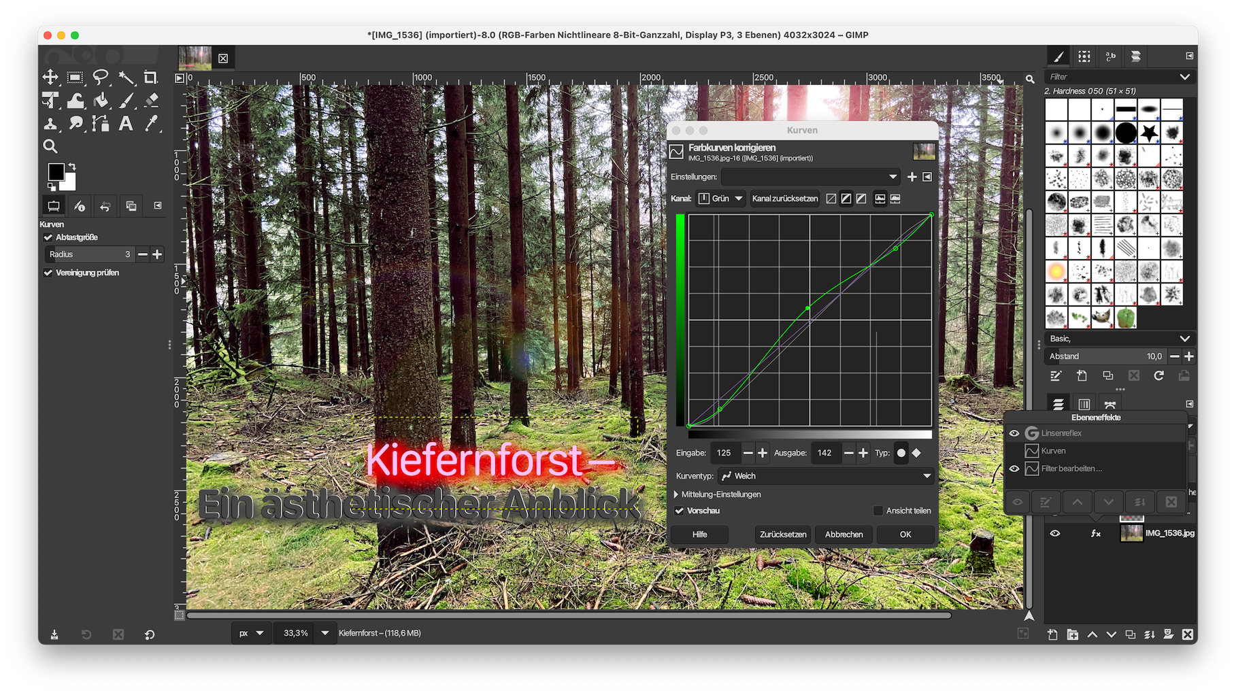Image resolution: width=1236 pixels, height=695 pixels.
Task: Select the Bucket Fill tool
Action: click(101, 101)
